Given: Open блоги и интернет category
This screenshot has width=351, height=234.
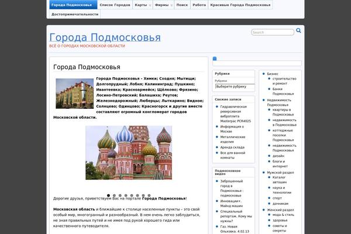Looking at the screenshot, I should 280,164.
